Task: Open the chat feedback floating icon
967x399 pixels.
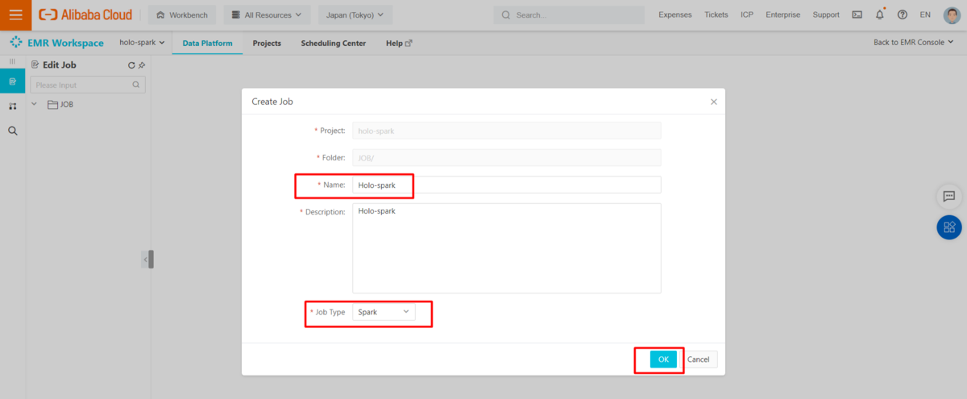Action: (x=949, y=196)
